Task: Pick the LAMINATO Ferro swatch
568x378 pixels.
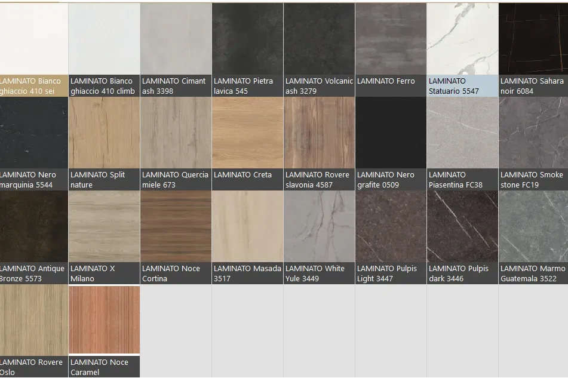Action: coord(391,39)
